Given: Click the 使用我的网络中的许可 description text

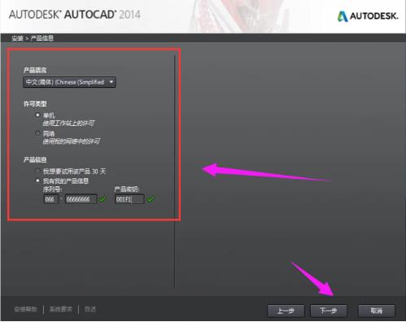Looking at the screenshot, I should click(72, 141).
